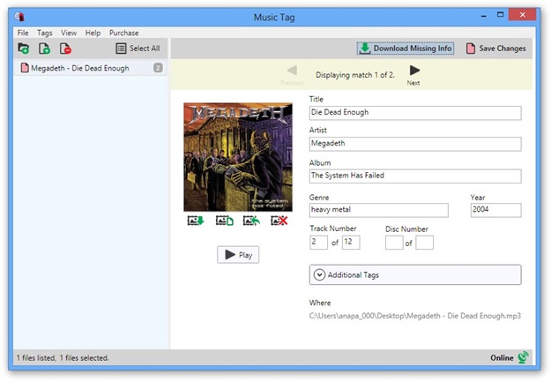Maximize the Music Tag window
Image resolution: width=551 pixels, height=382 pixels.
[x=501, y=15]
